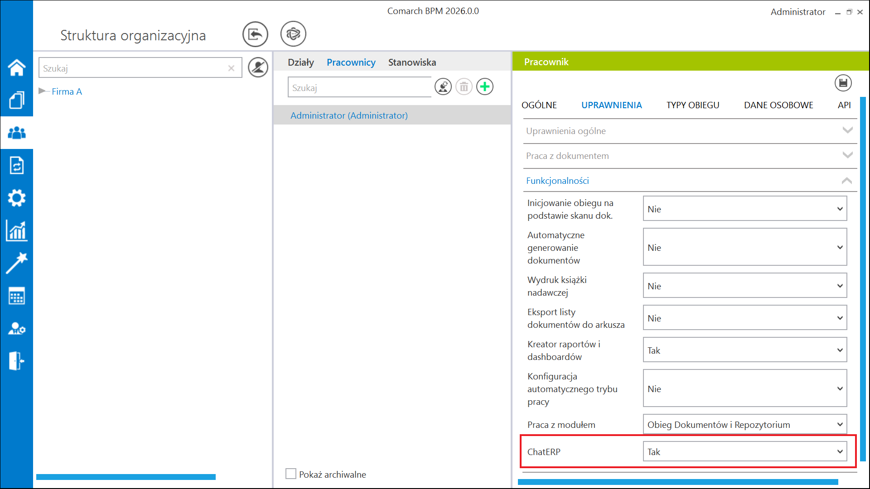Click the logout door icon in sidebar
The image size is (870, 489).
pos(16,361)
